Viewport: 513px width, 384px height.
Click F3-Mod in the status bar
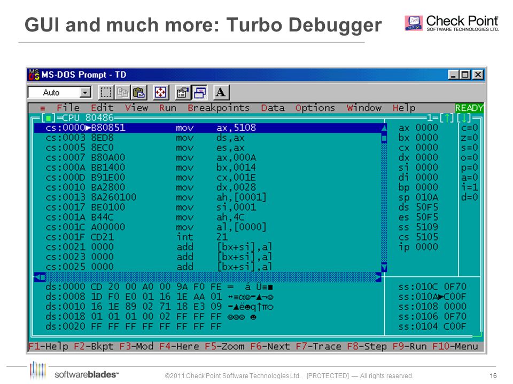(x=136, y=346)
